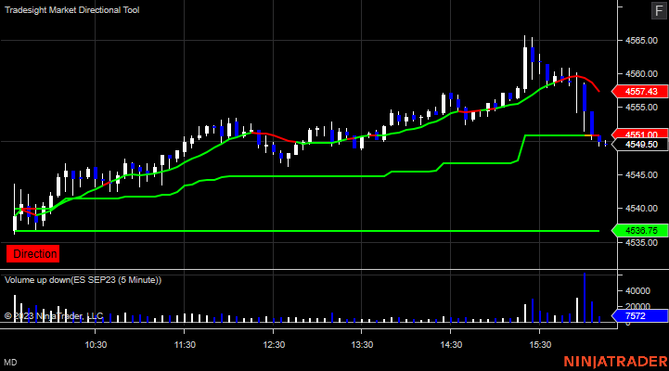
Task: Click the 12:30 time axis label
Action: (274, 344)
